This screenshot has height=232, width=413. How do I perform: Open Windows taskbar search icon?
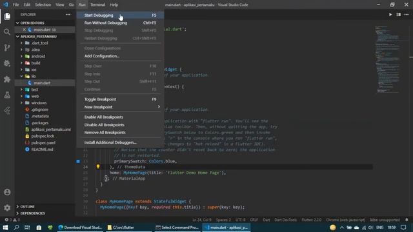pyautogui.click(x=16, y=227)
